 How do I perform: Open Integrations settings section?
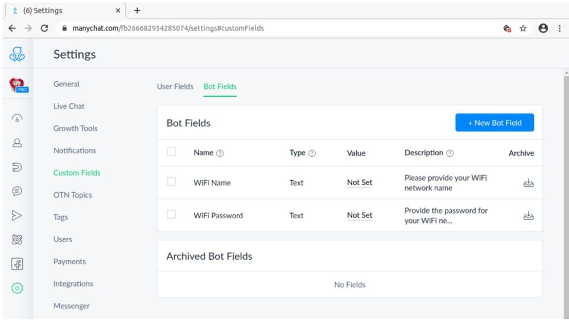click(73, 284)
